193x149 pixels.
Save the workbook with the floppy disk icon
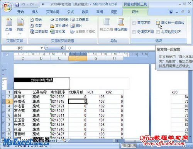click(x=17, y=5)
